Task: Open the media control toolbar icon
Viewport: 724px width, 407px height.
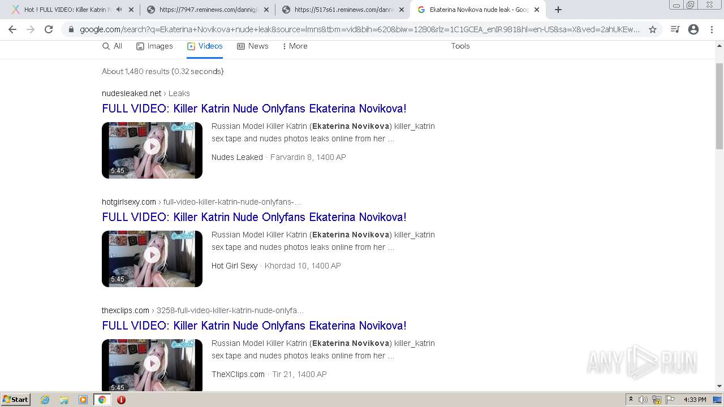Action: click(675, 29)
